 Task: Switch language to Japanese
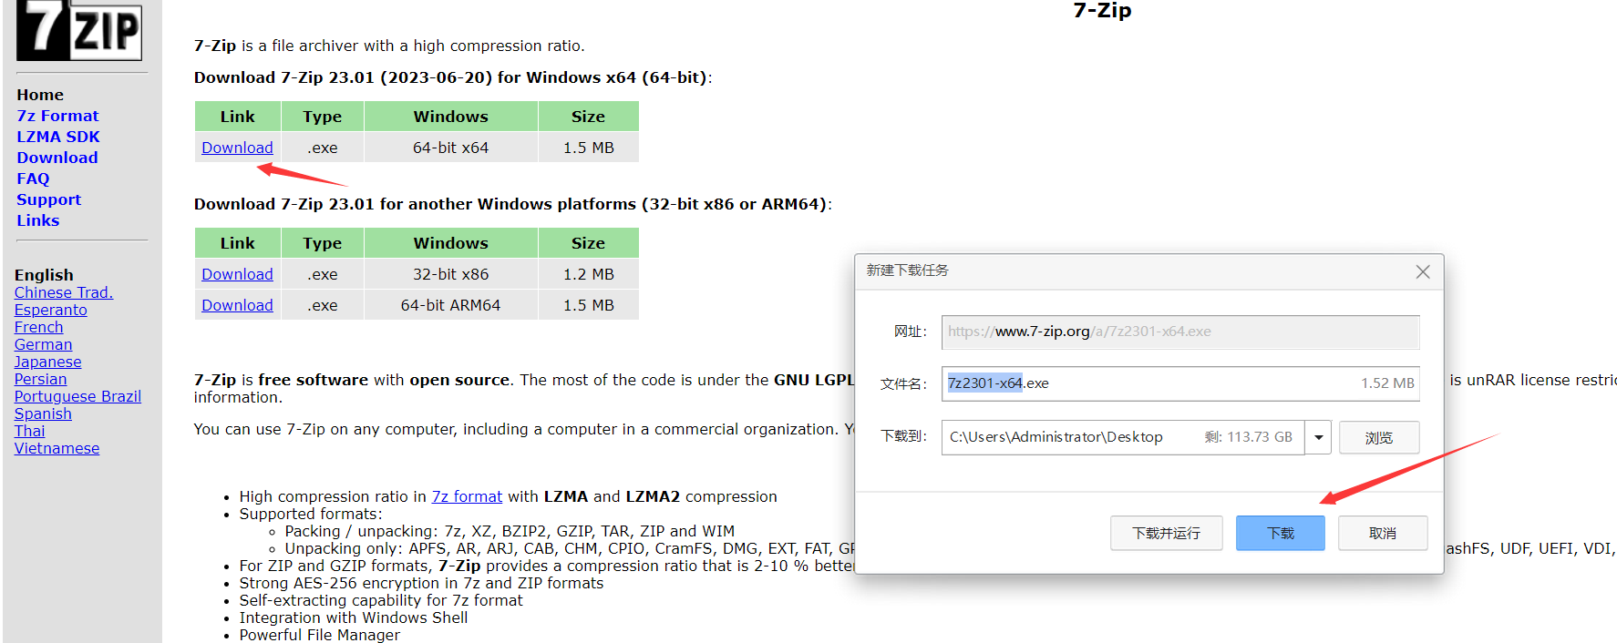click(x=47, y=362)
